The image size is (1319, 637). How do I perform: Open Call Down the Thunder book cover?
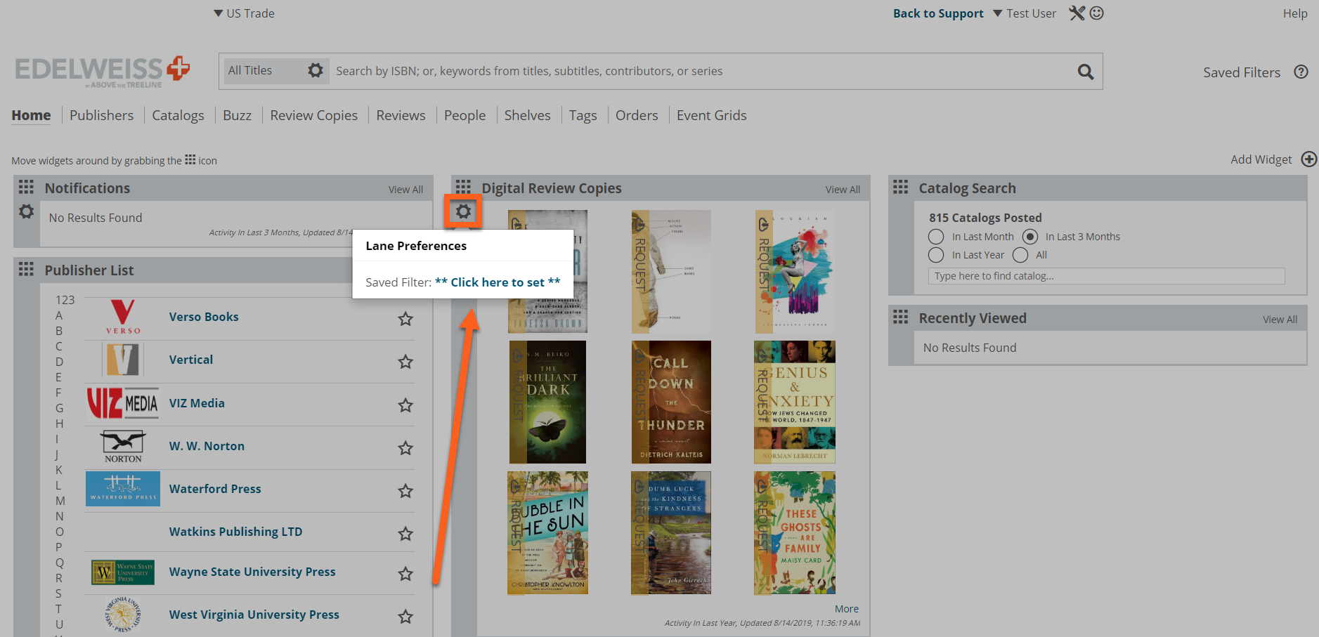point(671,402)
